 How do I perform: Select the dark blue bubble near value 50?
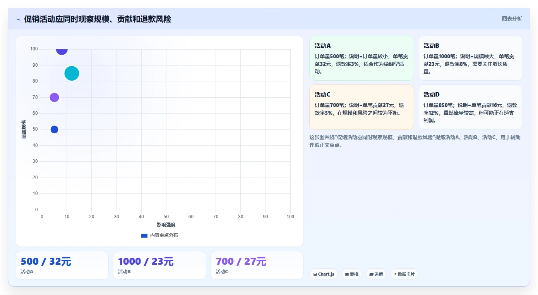[x=55, y=129]
